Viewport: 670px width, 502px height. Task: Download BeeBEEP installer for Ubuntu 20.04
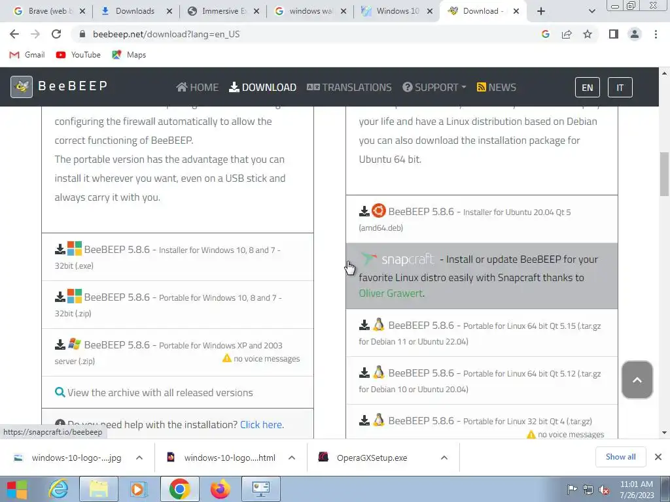point(482,219)
